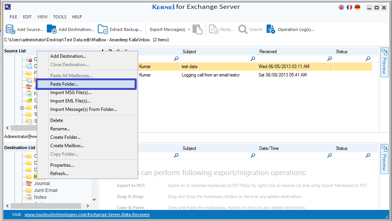Click Sat 06/08/2013 05:41 AM received cell
Image resolution: width=392 pixels, height=221 pixels.
pos(283,75)
